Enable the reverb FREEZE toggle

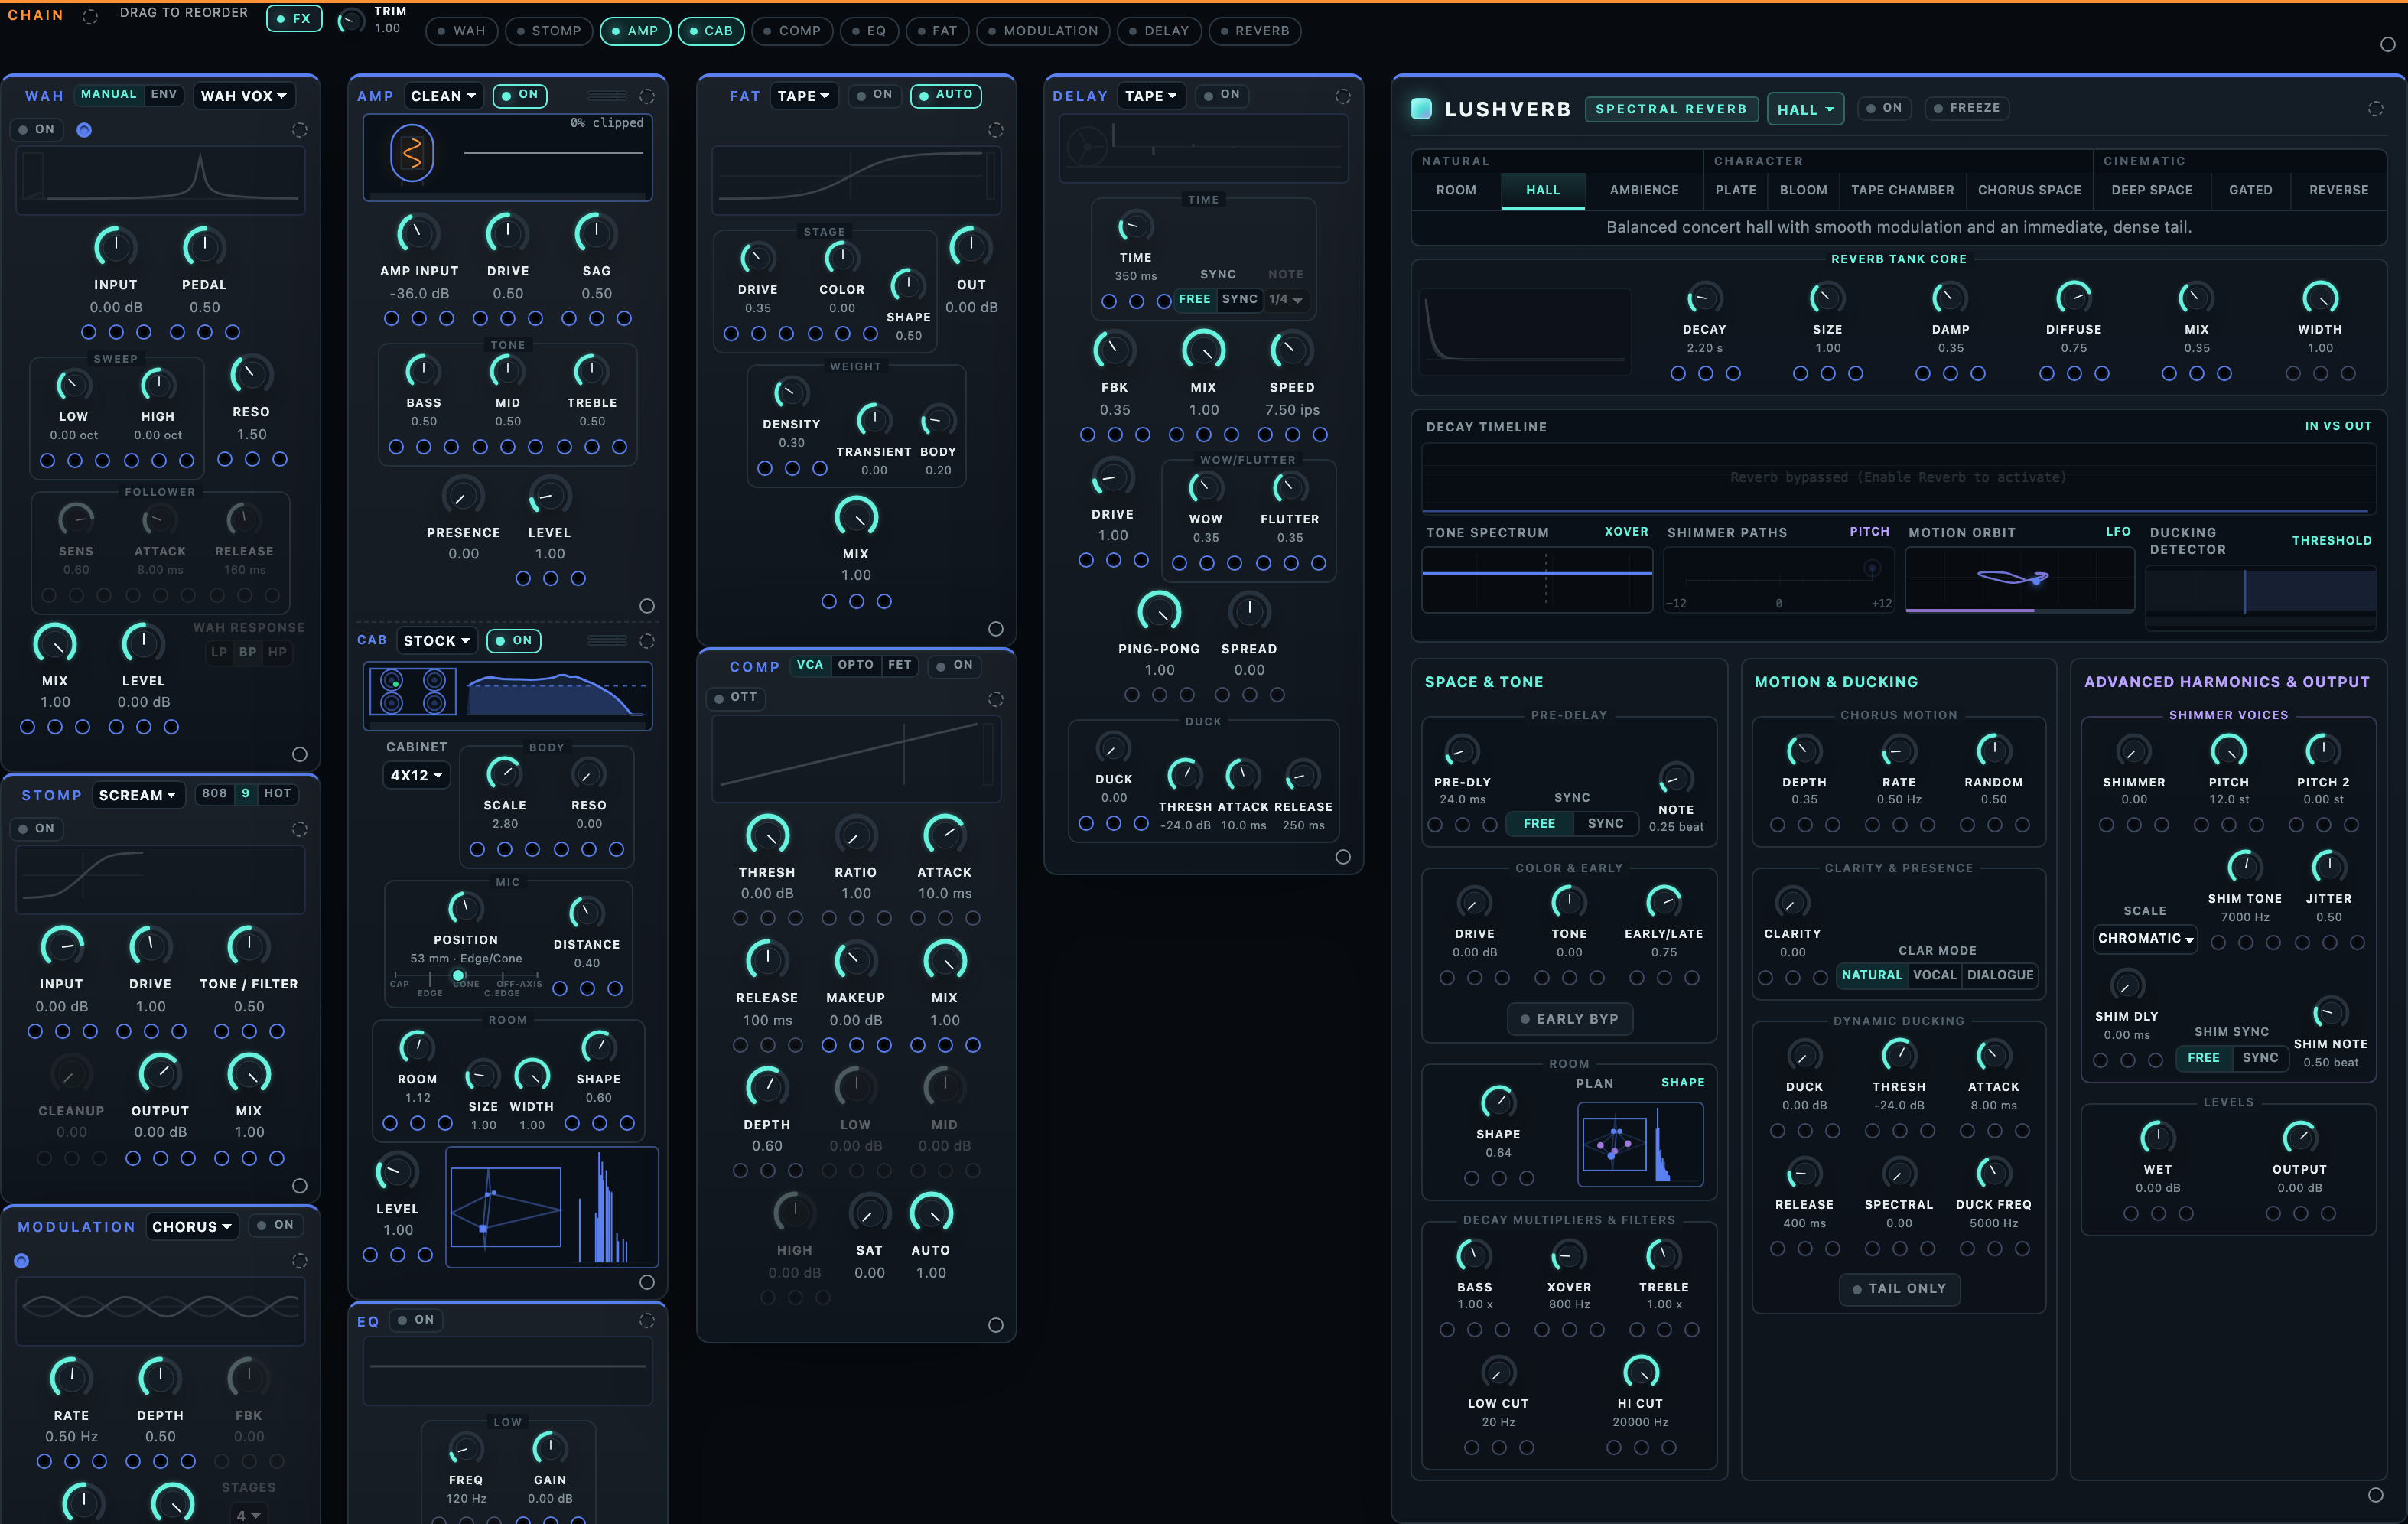(1967, 108)
